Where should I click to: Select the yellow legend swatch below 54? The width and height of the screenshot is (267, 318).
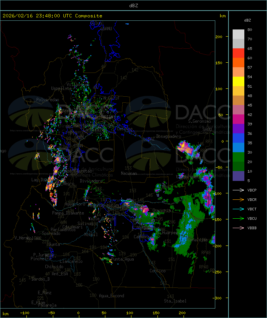[238, 81]
